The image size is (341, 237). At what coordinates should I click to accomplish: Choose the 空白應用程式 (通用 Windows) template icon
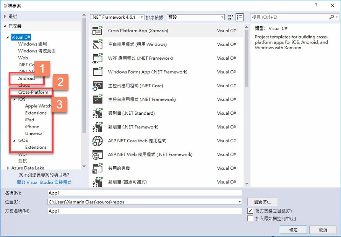tap(97, 44)
